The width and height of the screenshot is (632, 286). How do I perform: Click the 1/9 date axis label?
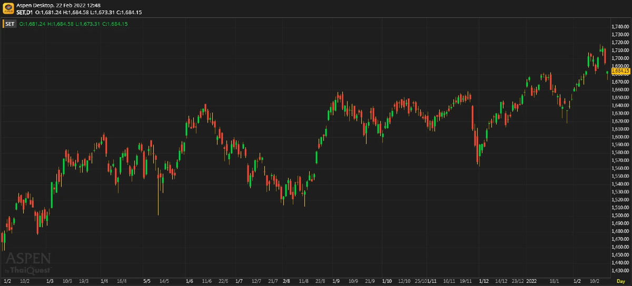(x=335, y=282)
